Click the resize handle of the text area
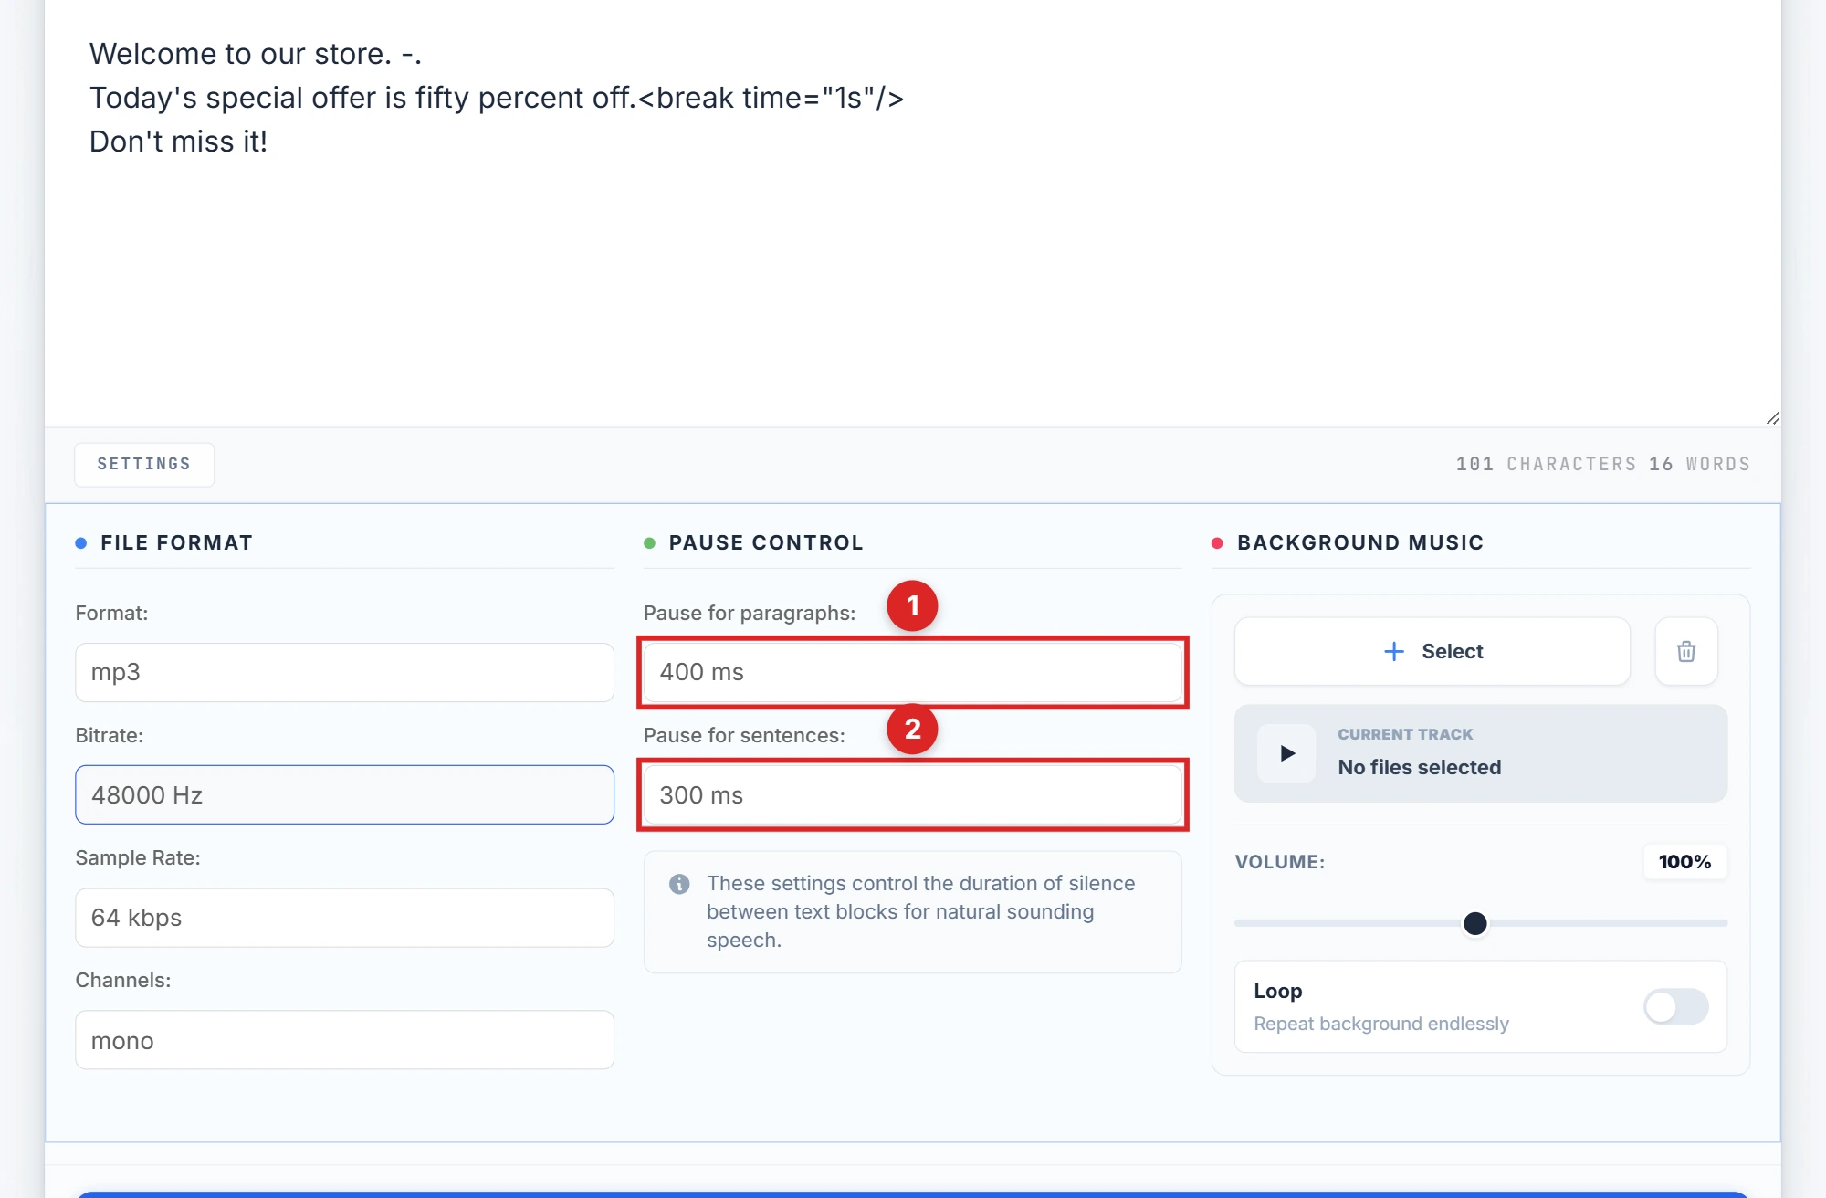Viewport: 1826px width, 1198px height. pyautogui.click(x=1772, y=418)
